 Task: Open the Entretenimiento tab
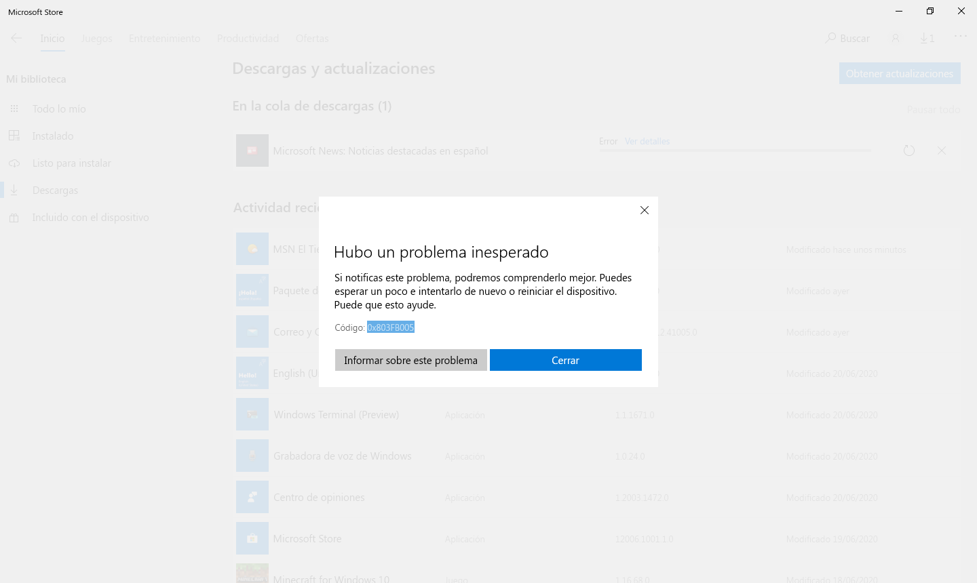[165, 39]
